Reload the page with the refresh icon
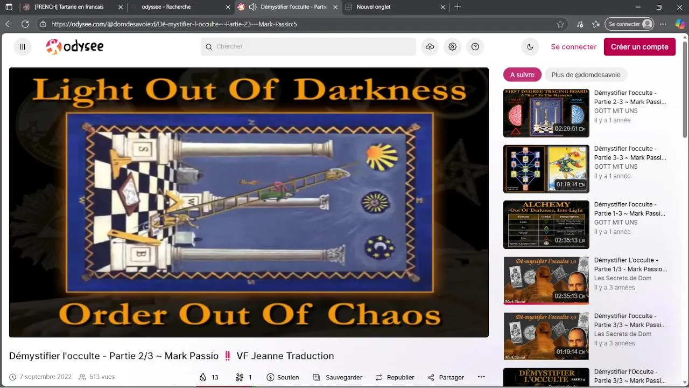 [x=25, y=24]
